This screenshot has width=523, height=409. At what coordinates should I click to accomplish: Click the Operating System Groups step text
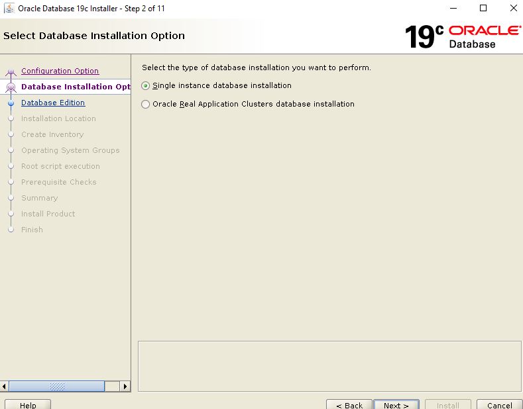coord(70,150)
